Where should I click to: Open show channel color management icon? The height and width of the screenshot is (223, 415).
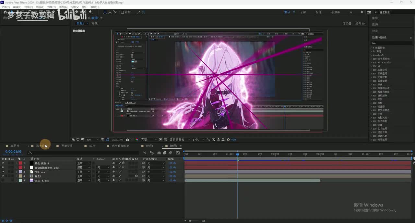pos(136,140)
